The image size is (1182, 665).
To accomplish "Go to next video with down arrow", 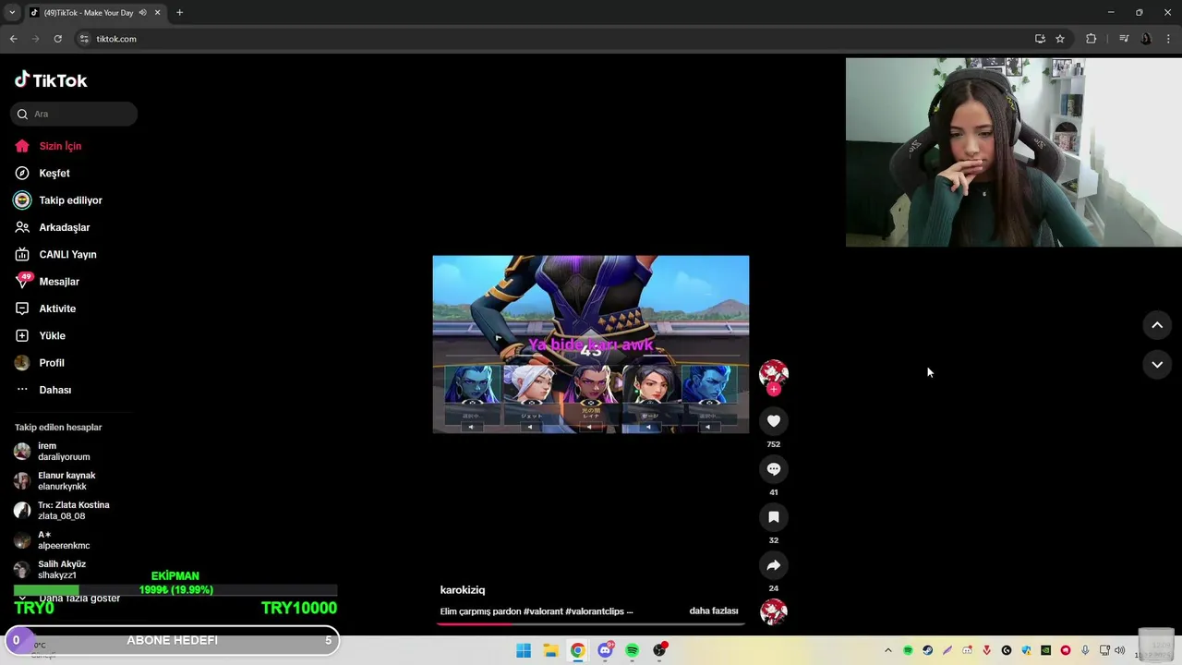I will [1157, 365].
